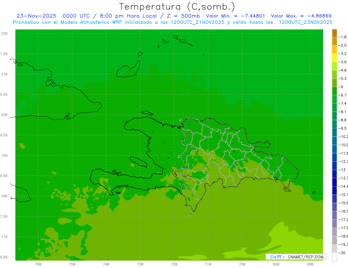Click the '-9.5' colorbar label
The width and height of the screenshot is (348, 268).
(x=342, y=128)
